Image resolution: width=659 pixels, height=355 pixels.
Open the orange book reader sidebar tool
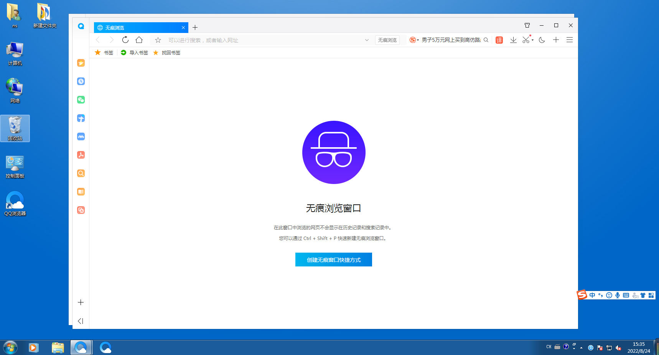click(x=81, y=192)
